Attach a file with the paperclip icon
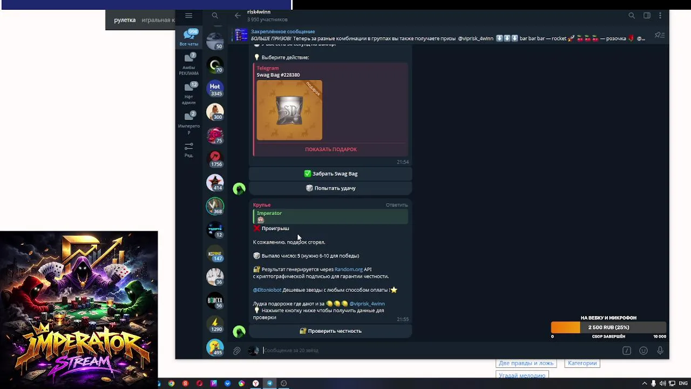The height and width of the screenshot is (389, 691). pyautogui.click(x=236, y=351)
